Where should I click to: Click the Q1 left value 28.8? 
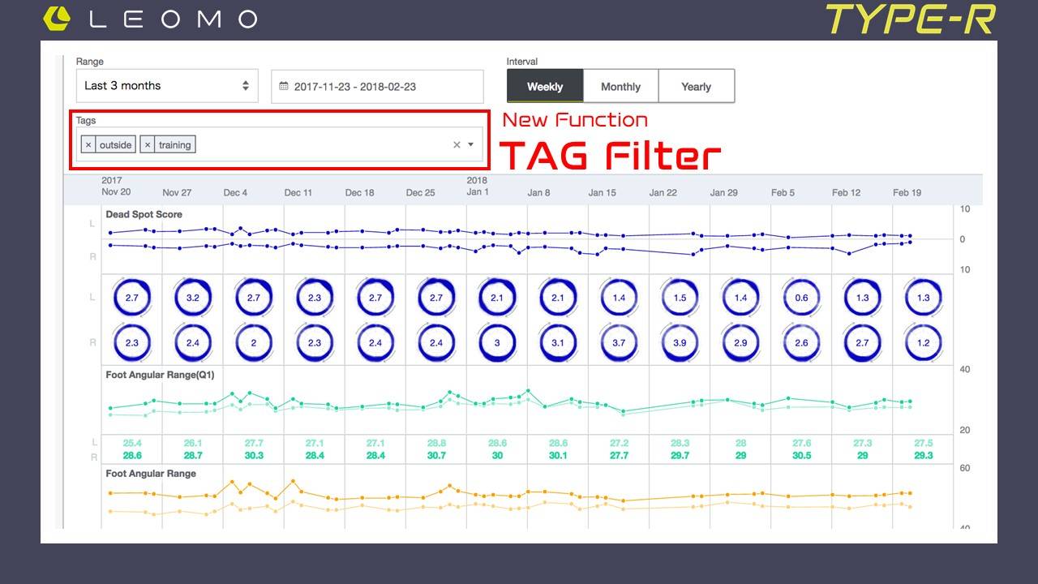coord(436,444)
